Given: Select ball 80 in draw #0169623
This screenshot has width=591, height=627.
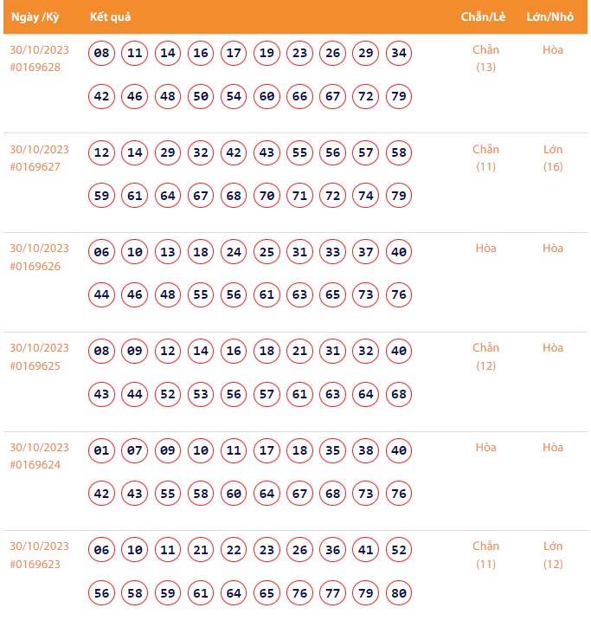Looking at the screenshot, I should pyautogui.click(x=399, y=593).
